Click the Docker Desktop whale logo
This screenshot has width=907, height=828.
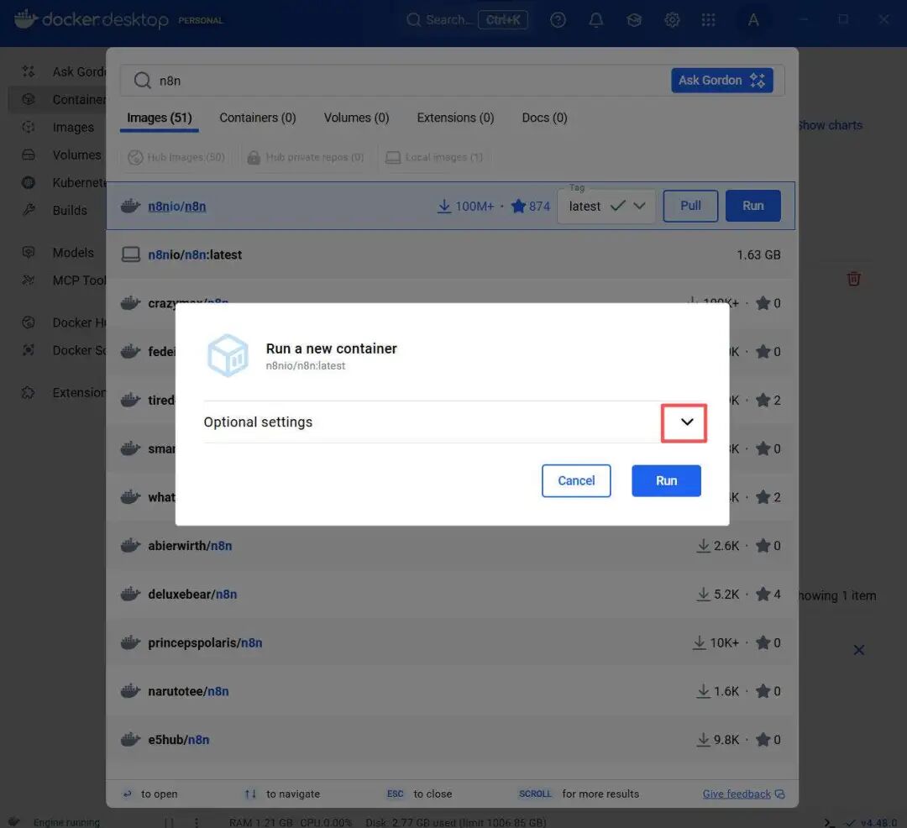[26, 19]
